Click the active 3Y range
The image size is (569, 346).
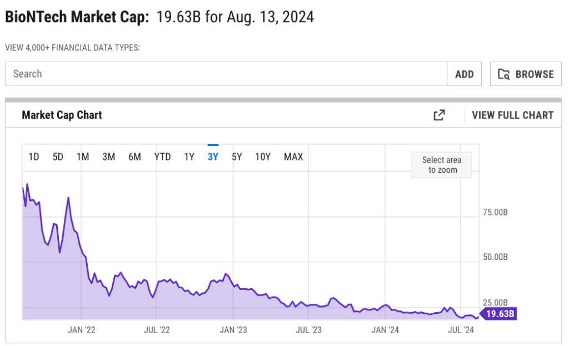point(212,157)
